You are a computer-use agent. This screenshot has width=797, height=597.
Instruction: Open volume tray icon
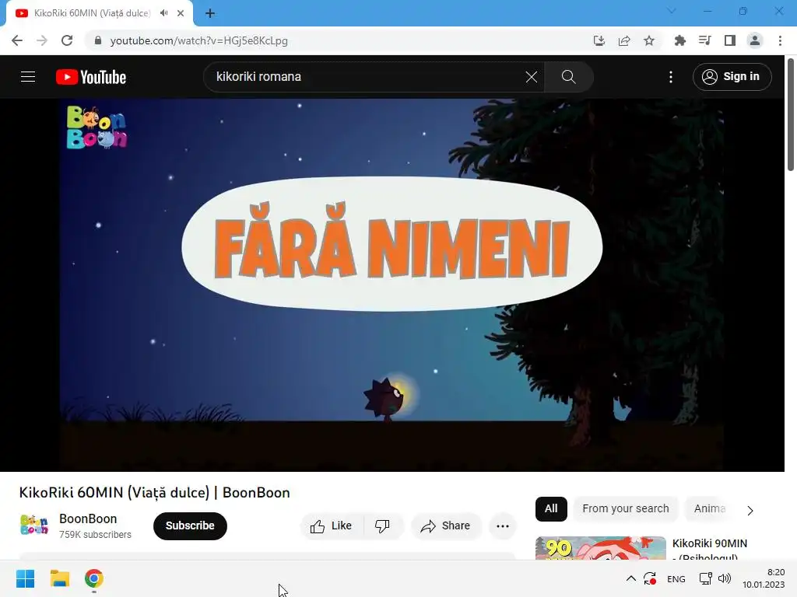coord(725,578)
